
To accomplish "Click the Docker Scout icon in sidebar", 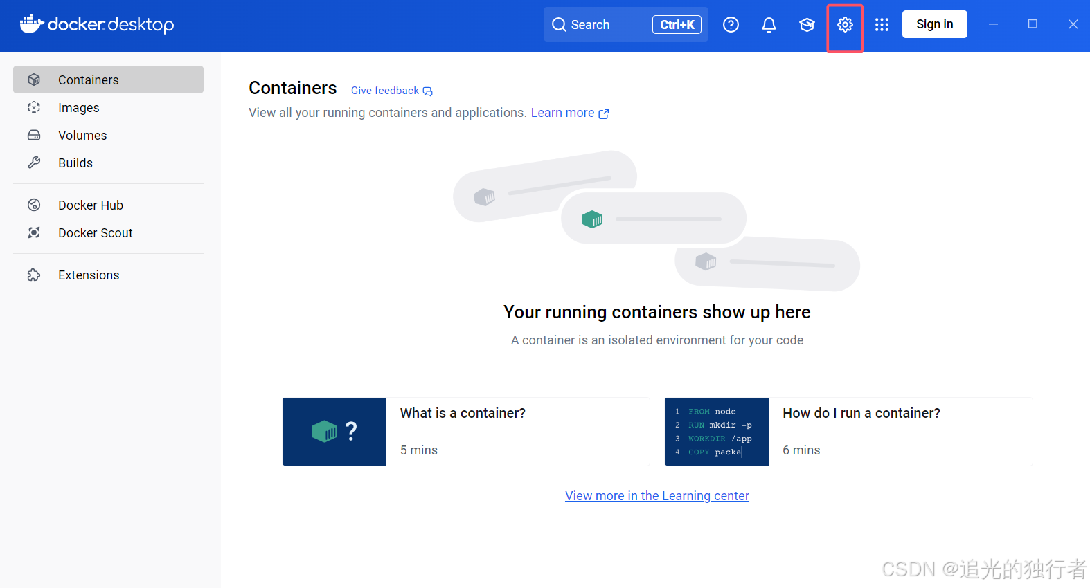I will (34, 232).
